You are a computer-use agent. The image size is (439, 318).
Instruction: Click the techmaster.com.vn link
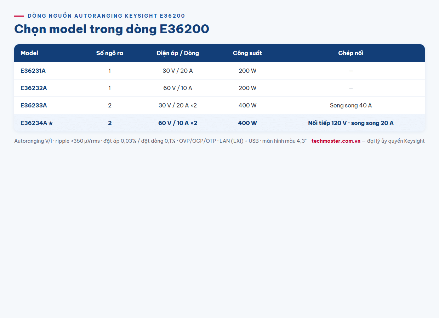pyautogui.click(x=336, y=141)
